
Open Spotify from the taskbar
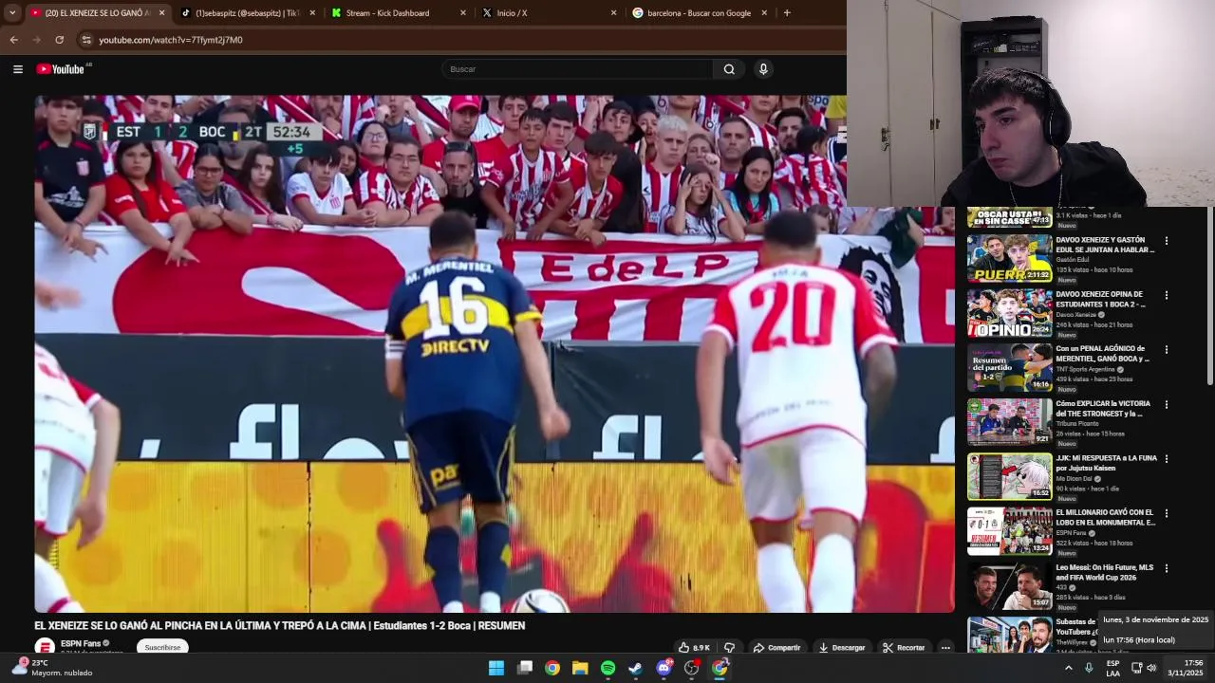(x=608, y=668)
